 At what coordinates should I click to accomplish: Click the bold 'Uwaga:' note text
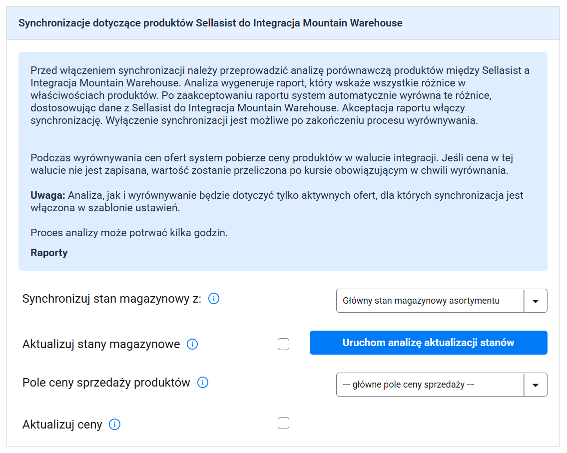pos(47,195)
